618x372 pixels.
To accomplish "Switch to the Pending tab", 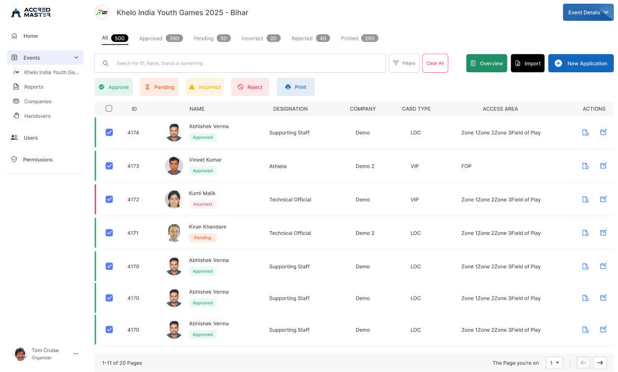I will click(x=212, y=38).
